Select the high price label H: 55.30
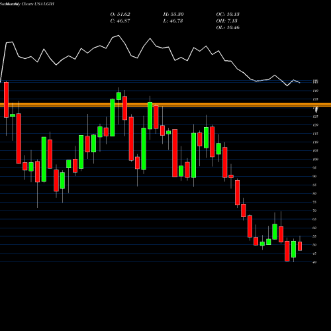Image resolution: width=331 pixels, height=331 pixels. tap(173, 15)
